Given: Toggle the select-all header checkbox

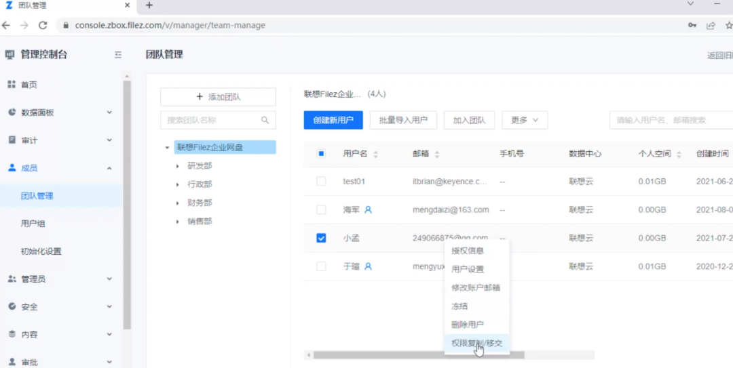Looking at the screenshot, I should pyautogui.click(x=321, y=154).
